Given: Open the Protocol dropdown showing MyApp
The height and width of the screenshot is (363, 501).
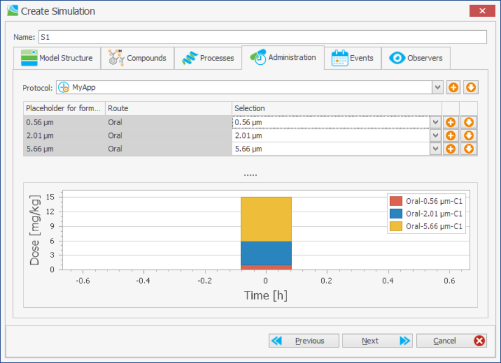Looking at the screenshot, I should tap(437, 87).
